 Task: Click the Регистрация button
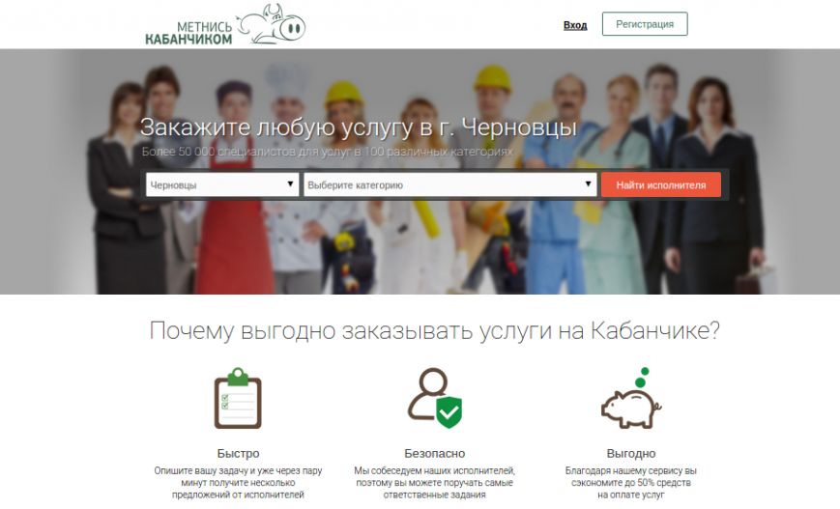click(x=645, y=24)
